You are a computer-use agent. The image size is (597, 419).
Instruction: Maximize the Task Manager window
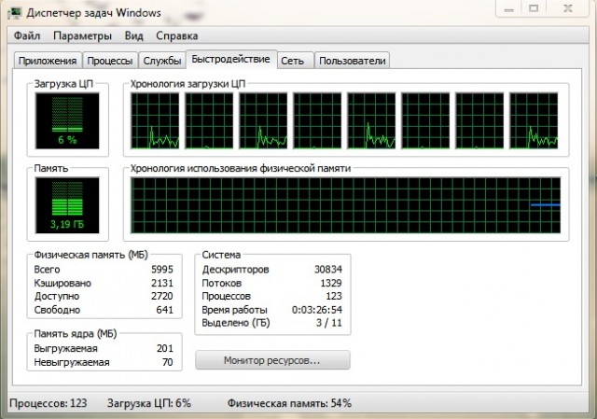[534, 8]
